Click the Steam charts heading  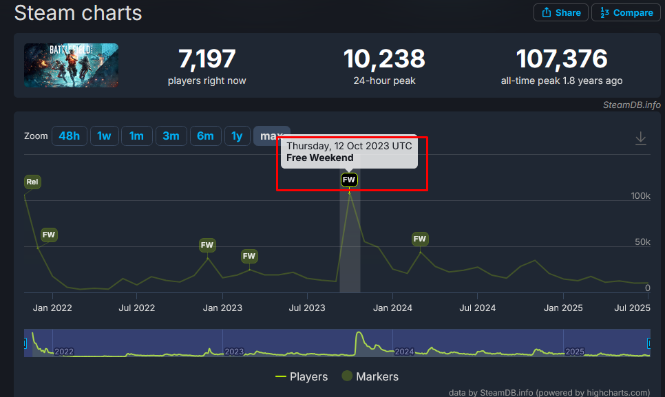click(78, 12)
